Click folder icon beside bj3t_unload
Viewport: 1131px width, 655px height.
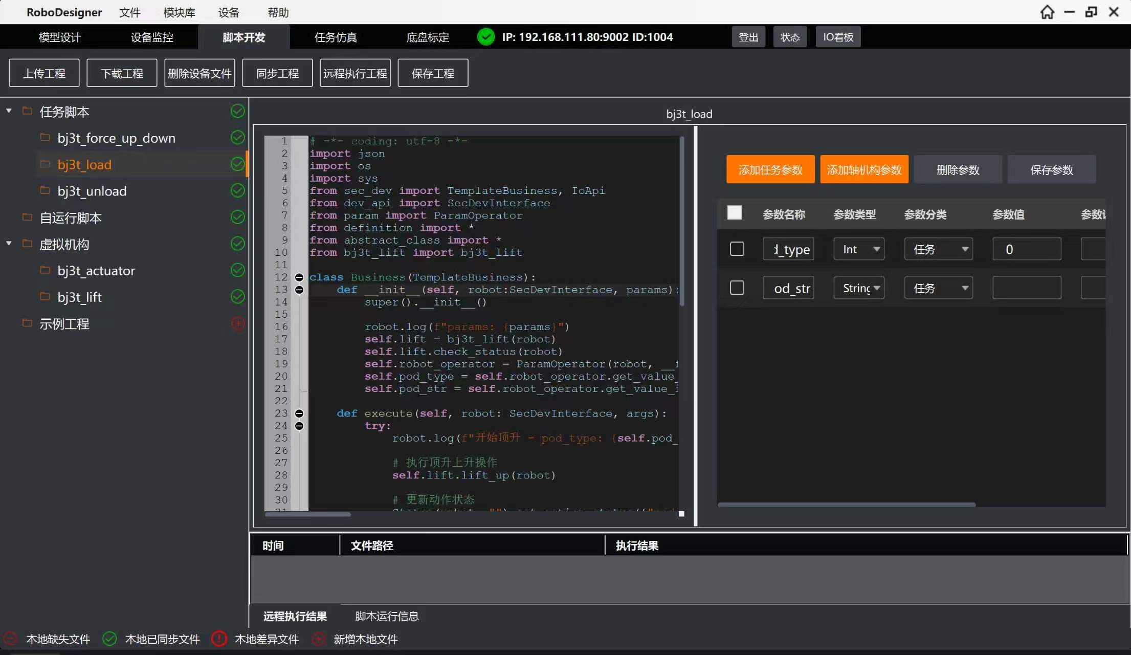click(x=45, y=190)
